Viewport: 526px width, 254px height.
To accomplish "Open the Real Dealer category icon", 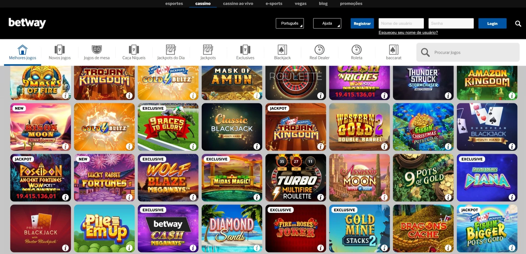I will [x=319, y=50].
